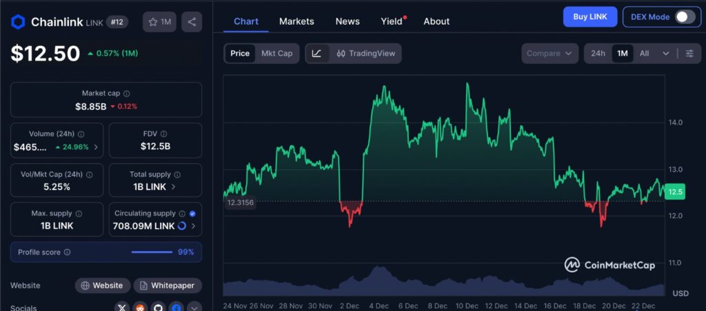The image size is (706, 311).
Task: Open the share icon button
Action: coord(192,21)
